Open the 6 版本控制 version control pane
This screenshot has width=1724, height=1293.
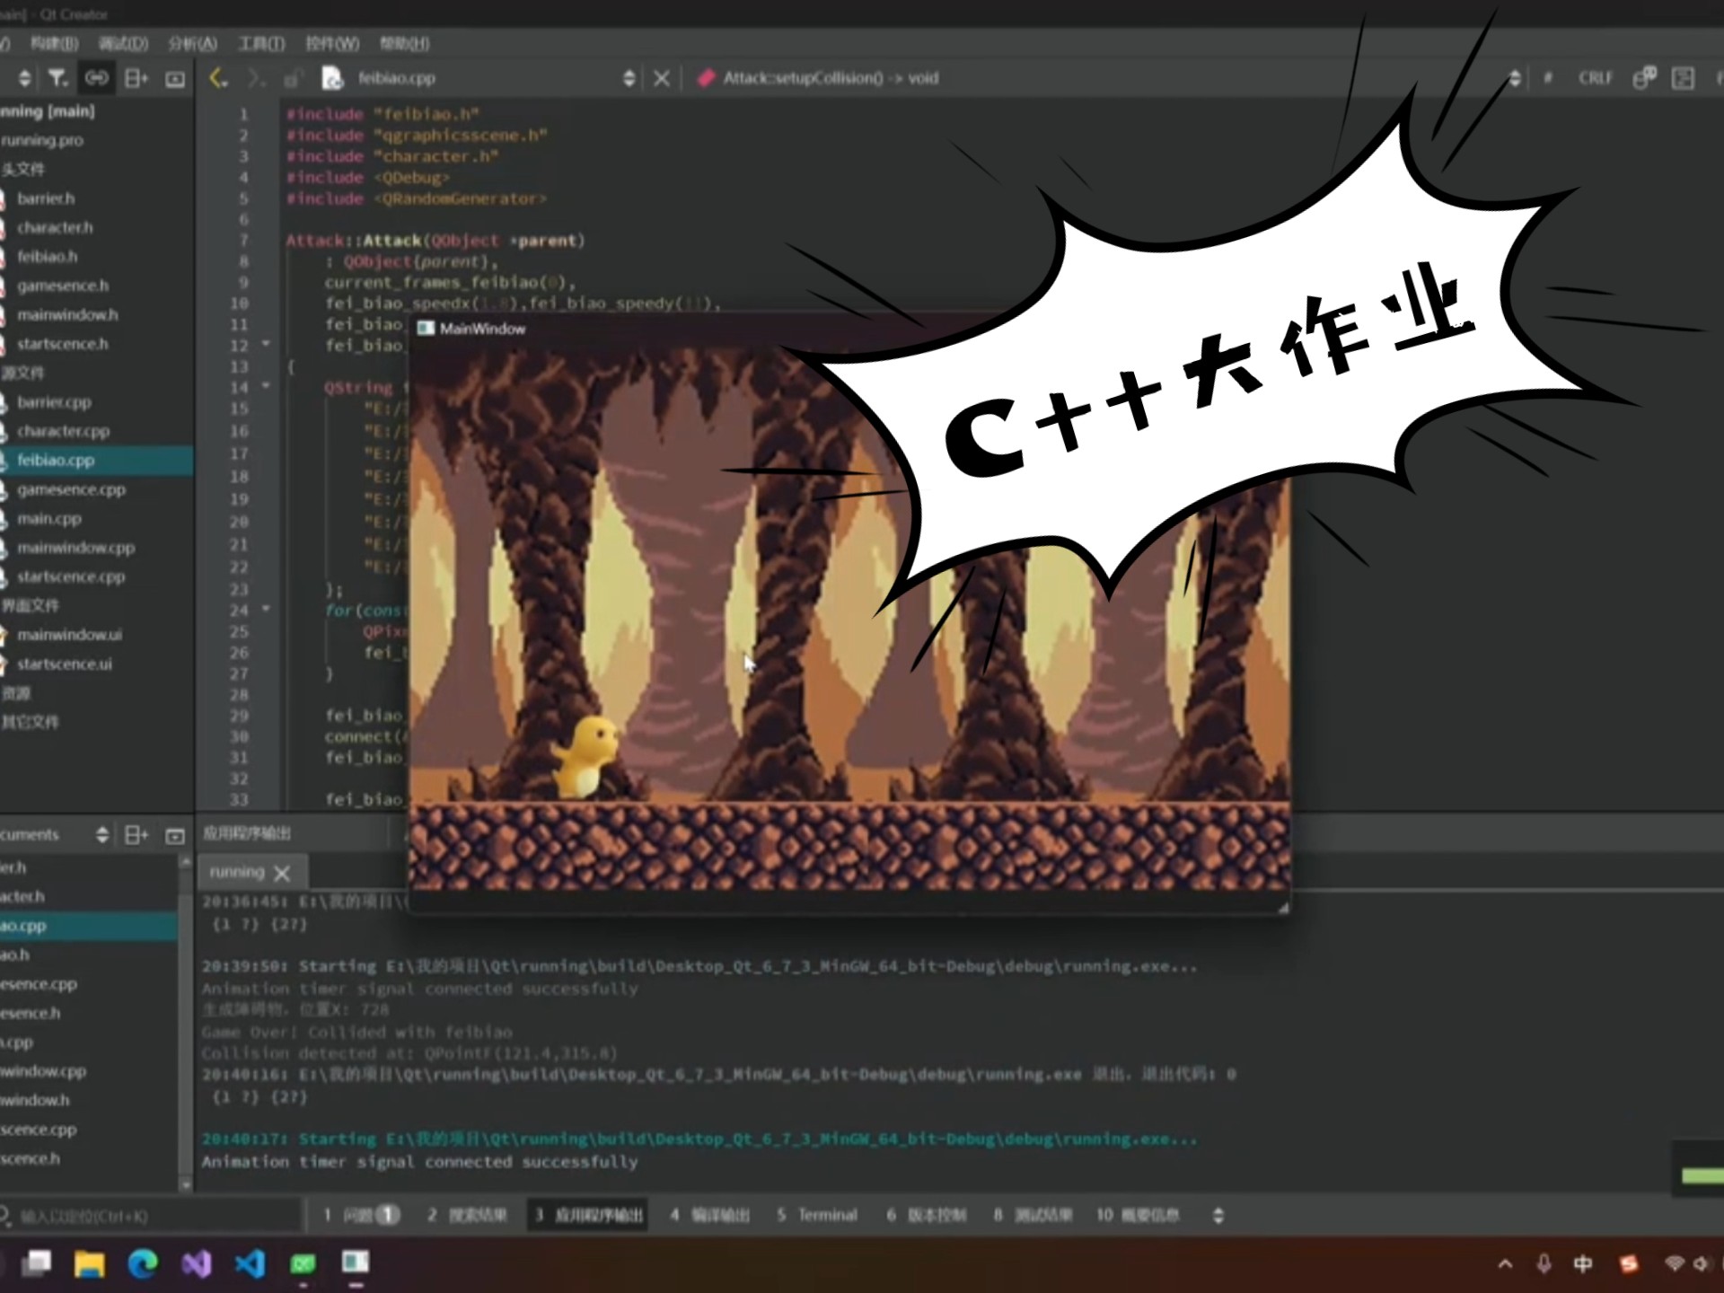(927, 1216)
